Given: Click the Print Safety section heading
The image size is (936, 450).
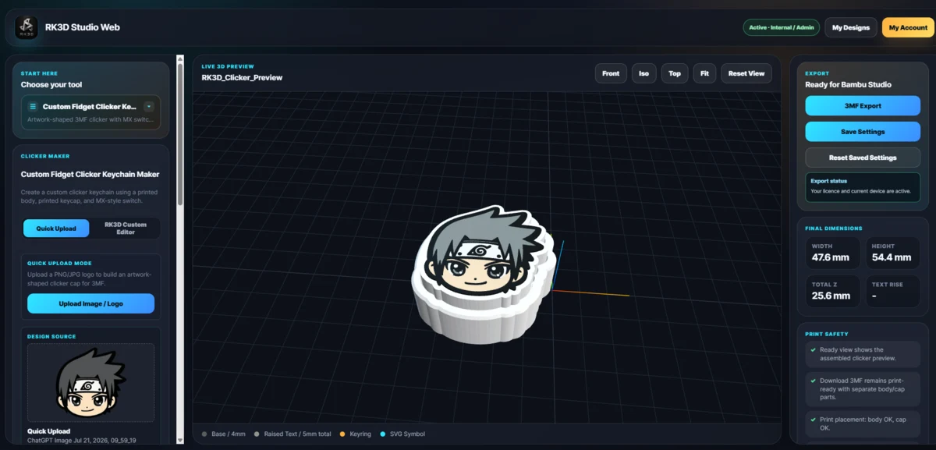Looking at the screenshot, I should (826, 334).
